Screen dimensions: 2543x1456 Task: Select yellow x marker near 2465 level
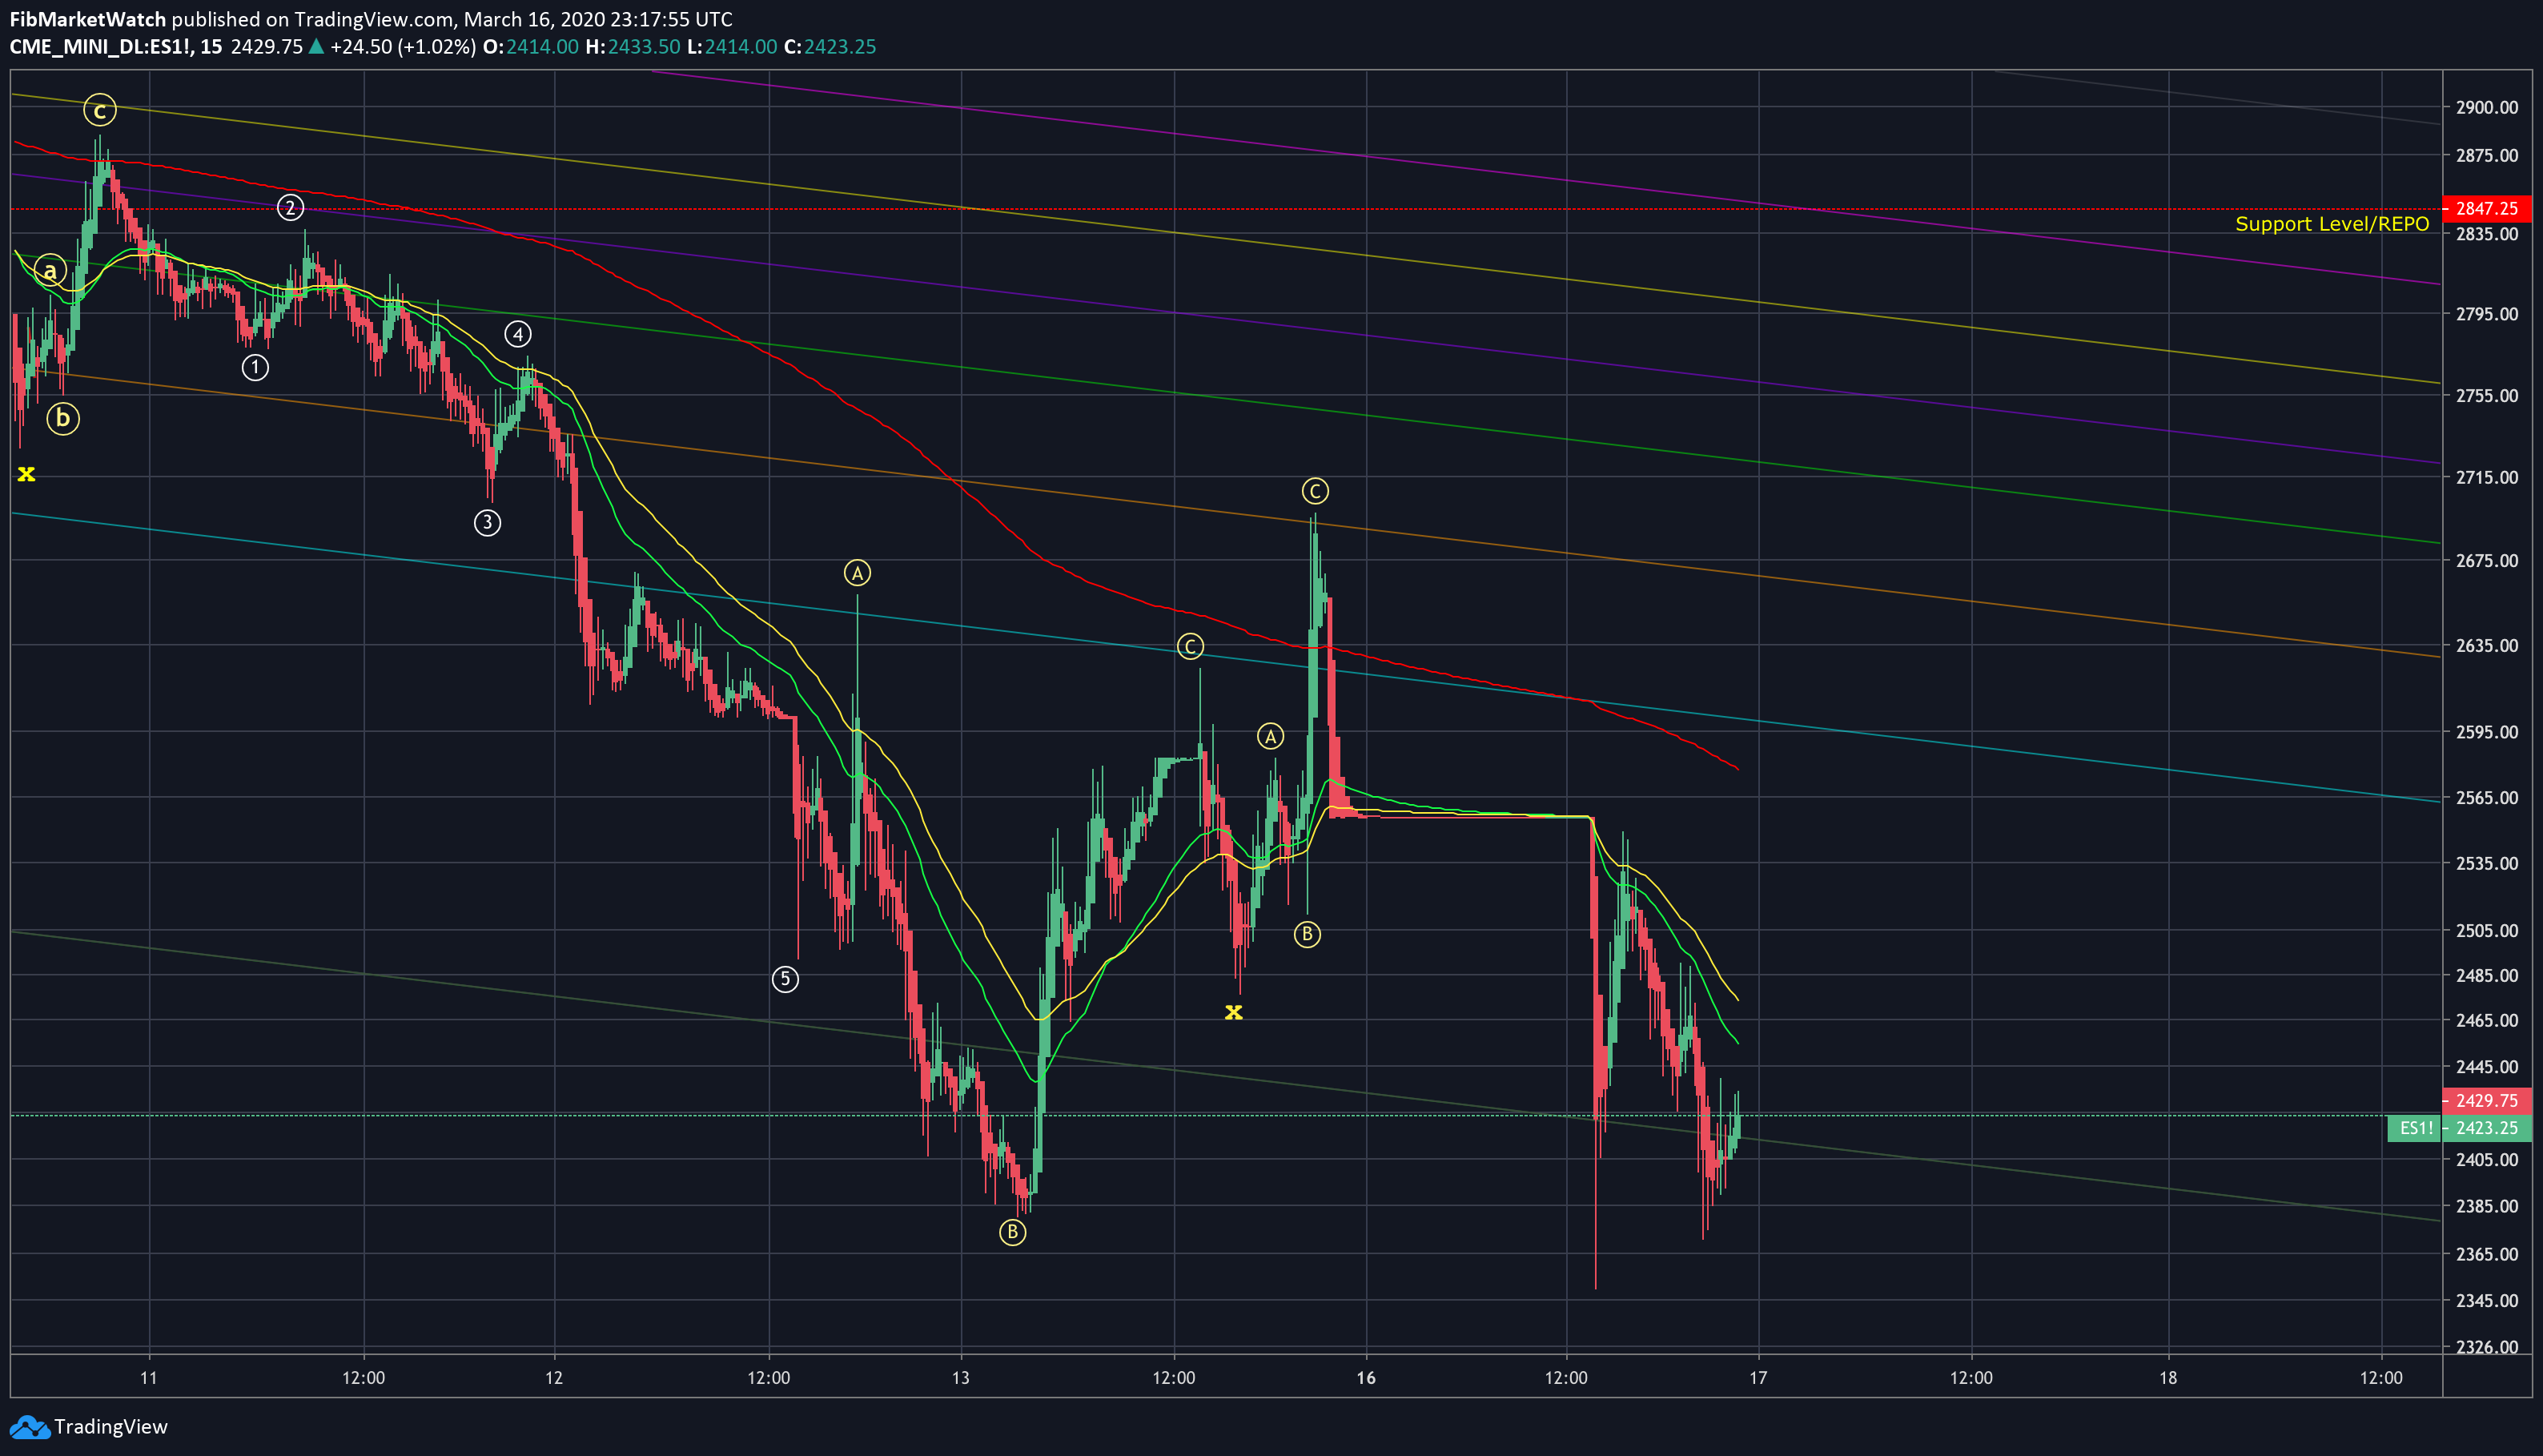[x=1234, y=1013]
